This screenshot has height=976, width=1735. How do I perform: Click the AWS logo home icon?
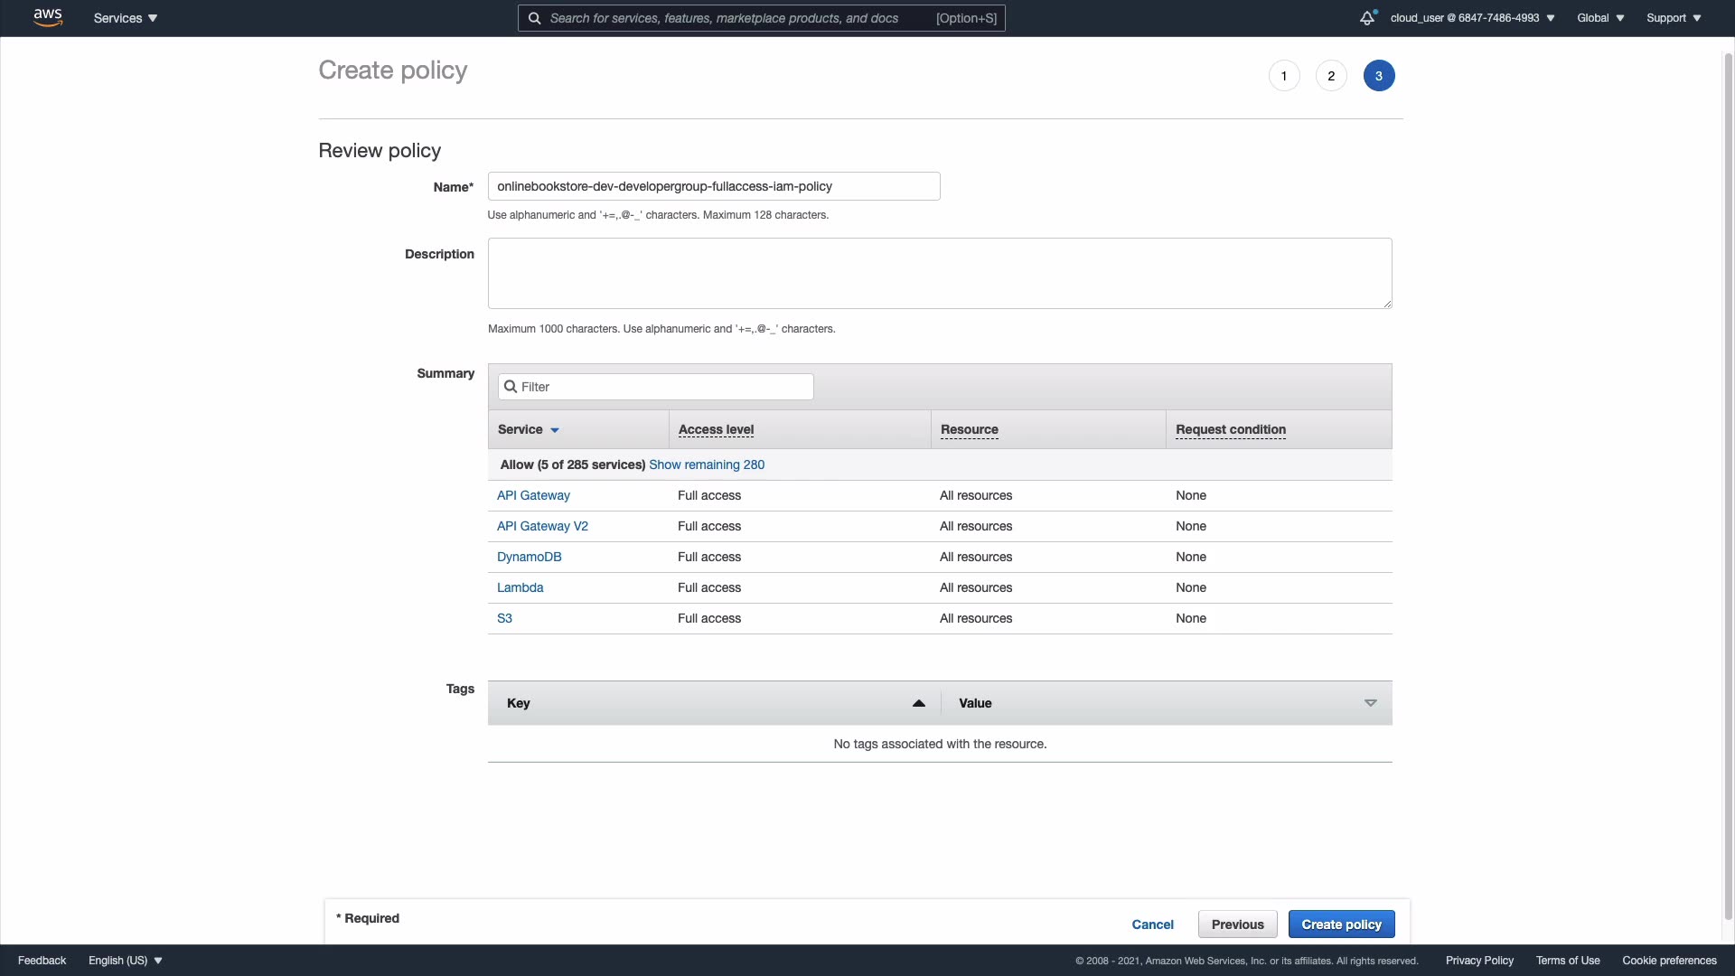coord(48,17)
